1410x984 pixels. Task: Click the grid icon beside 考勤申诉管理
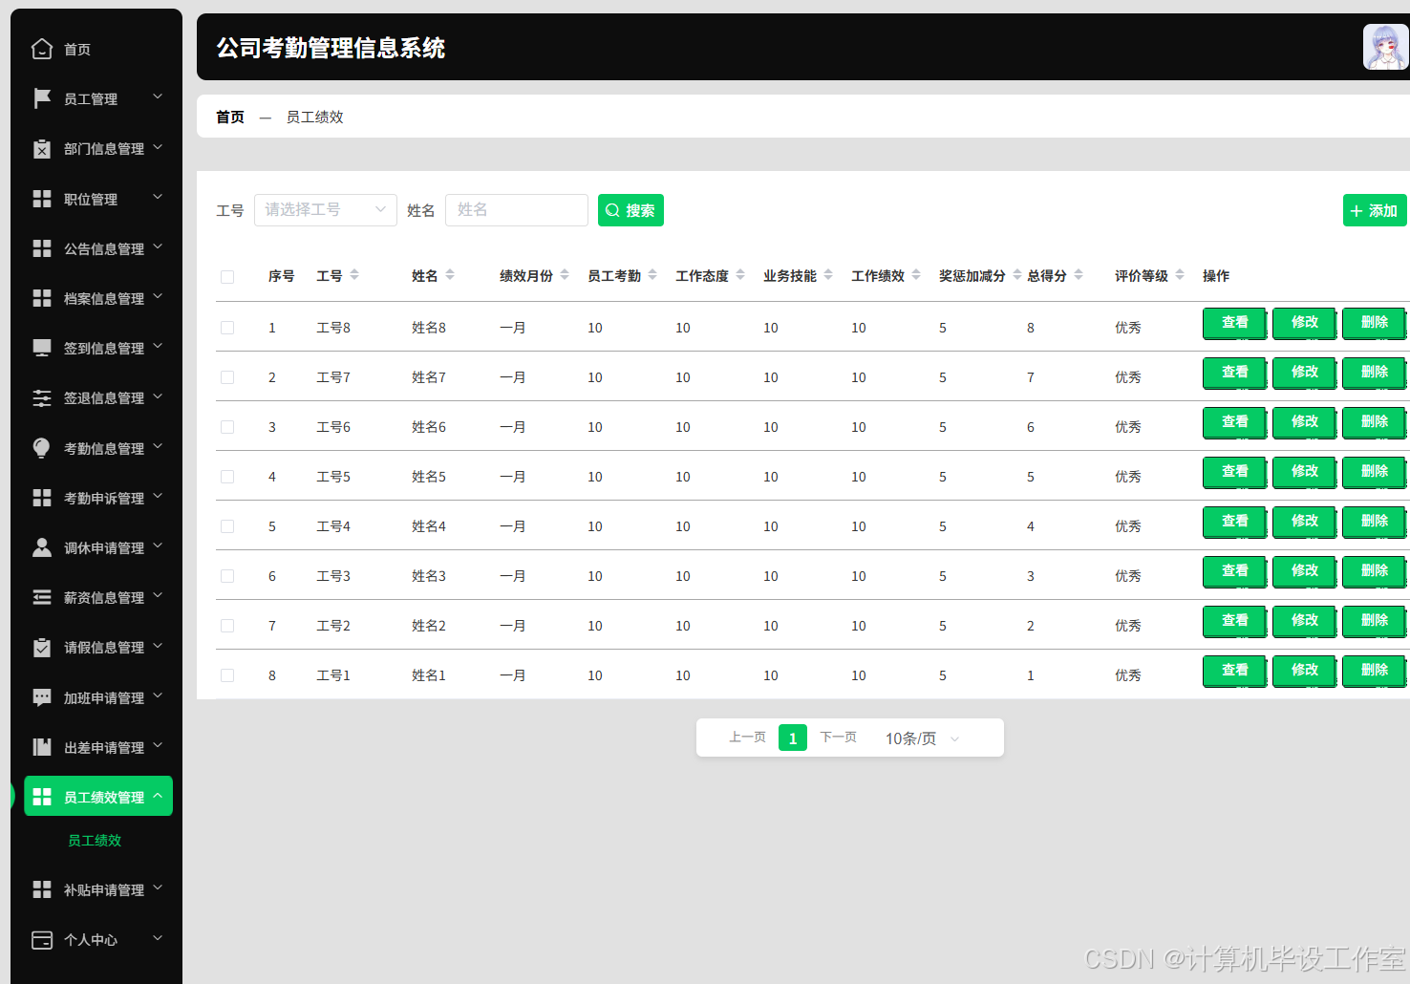42,498
